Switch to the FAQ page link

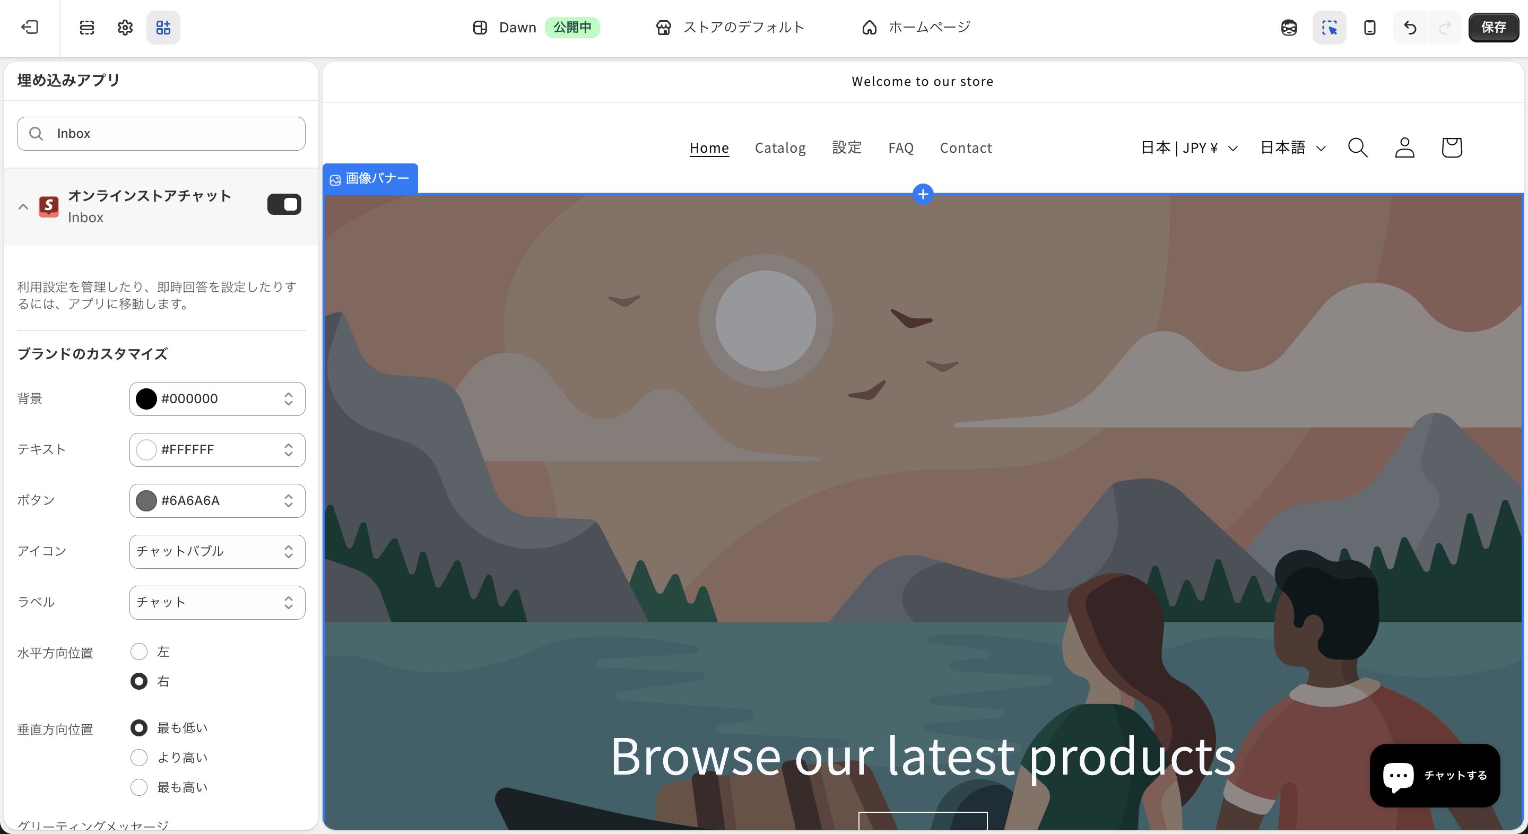(900, 147)
